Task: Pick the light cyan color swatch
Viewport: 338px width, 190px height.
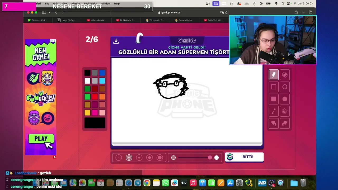Action: tap(102, 81)
